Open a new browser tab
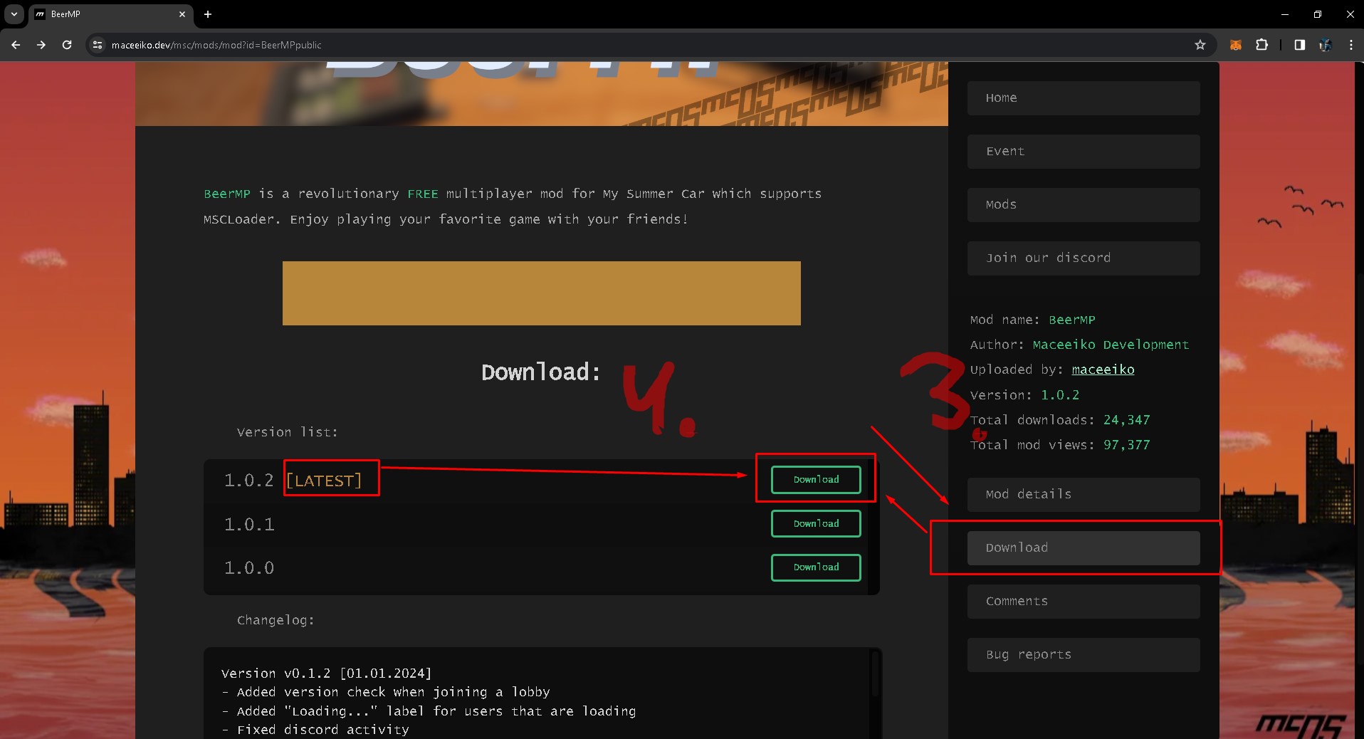This screenshot has width=1364, height=739. pyautogui.click(x=208, y=14)
